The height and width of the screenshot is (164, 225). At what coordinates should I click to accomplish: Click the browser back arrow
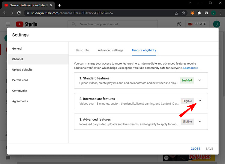[x=5, y=13]
